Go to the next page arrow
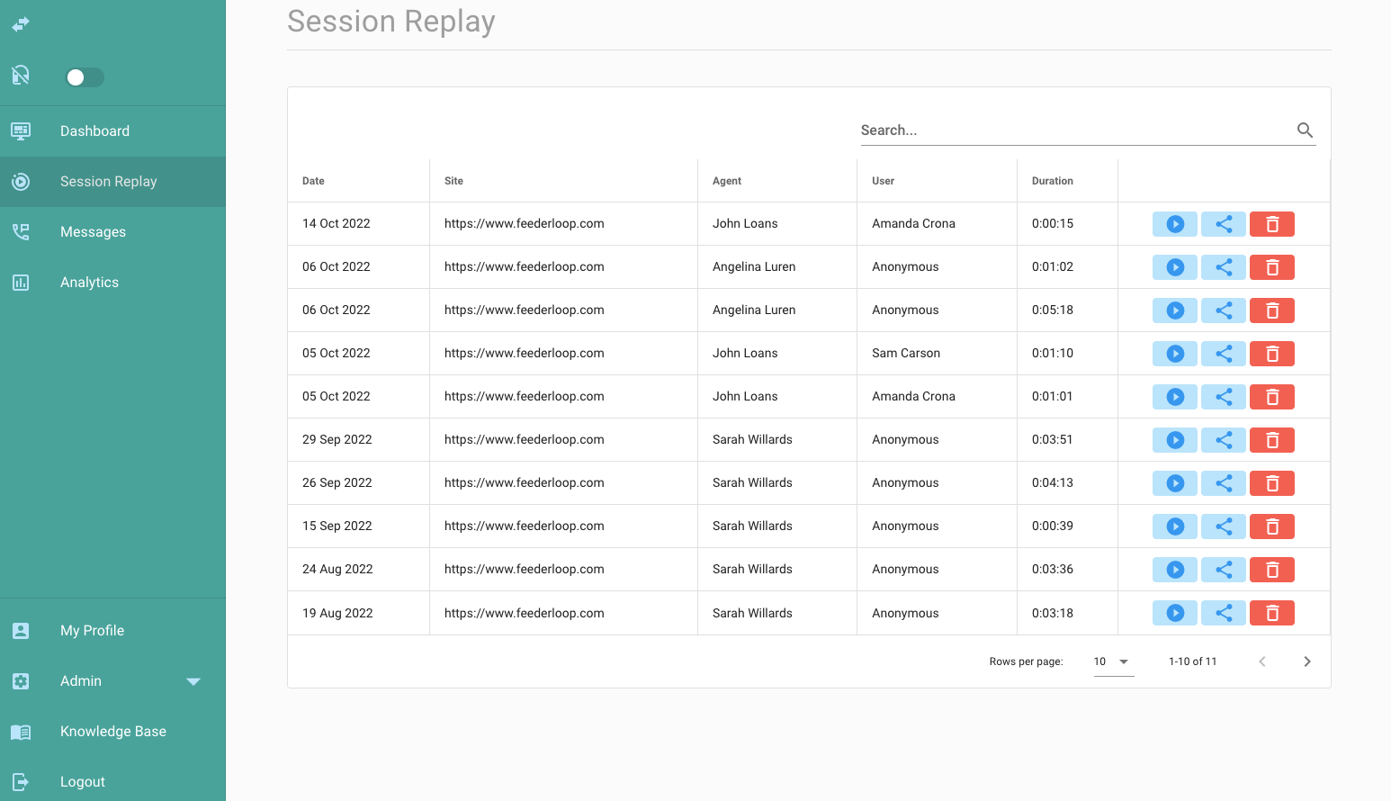Screen dimensions: 1391x801 point(1307,661)
